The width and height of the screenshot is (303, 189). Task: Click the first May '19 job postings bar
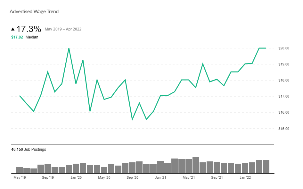[x=20, y=170]
